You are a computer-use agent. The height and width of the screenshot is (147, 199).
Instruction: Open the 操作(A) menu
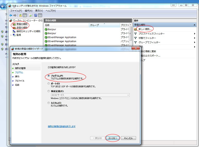[29, 11]
